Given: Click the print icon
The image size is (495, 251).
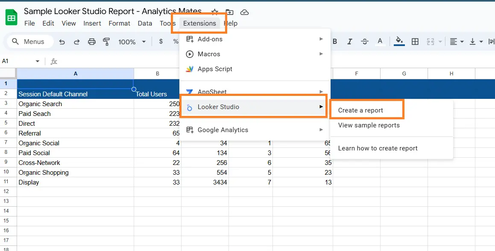Looking at the screenshot, I should coord(91,42).
